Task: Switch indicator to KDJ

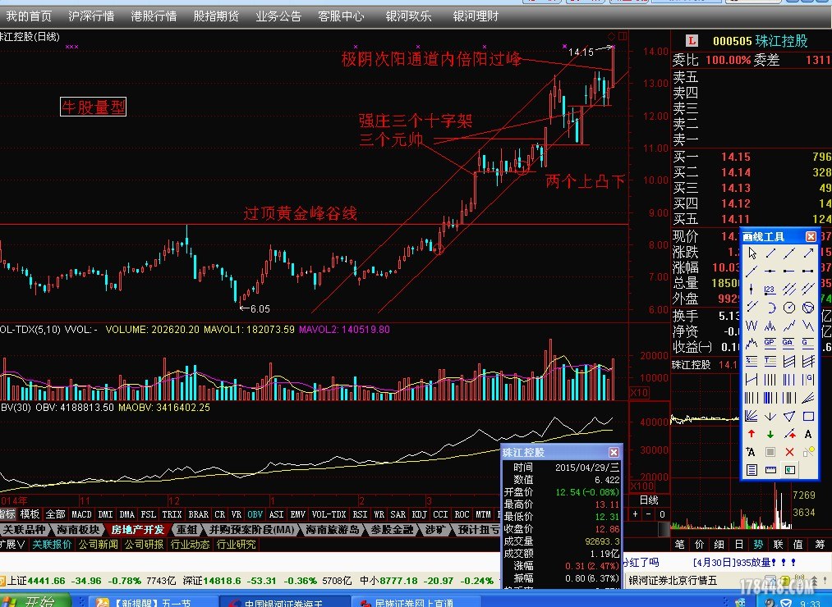Action: click(419, 514)
